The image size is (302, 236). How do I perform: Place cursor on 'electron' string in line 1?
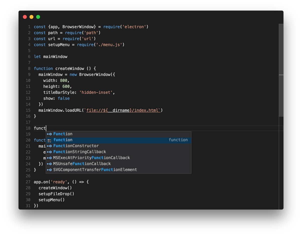134,27
